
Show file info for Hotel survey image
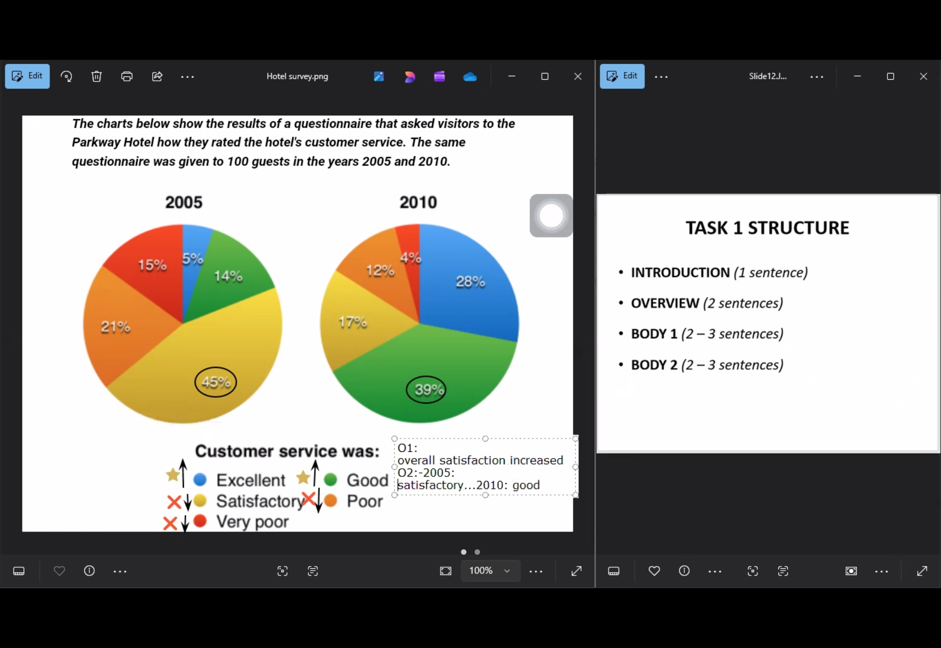pos(89,571)
